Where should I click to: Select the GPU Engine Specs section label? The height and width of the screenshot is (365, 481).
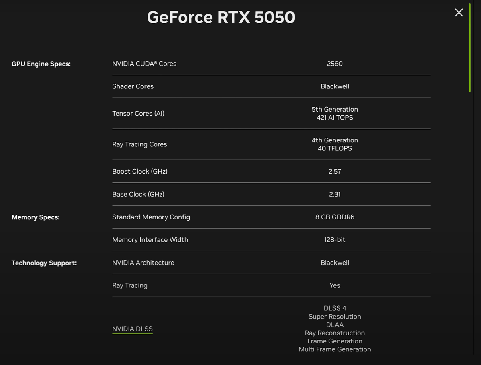(x=41, y=64)
